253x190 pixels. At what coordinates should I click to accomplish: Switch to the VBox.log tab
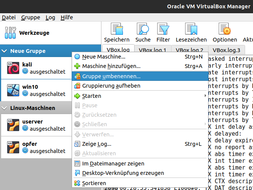point(118,48)
